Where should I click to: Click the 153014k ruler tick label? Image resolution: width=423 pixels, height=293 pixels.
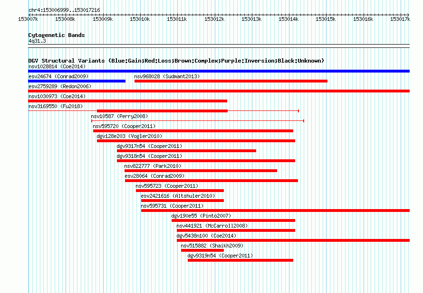tap(288, 19)
